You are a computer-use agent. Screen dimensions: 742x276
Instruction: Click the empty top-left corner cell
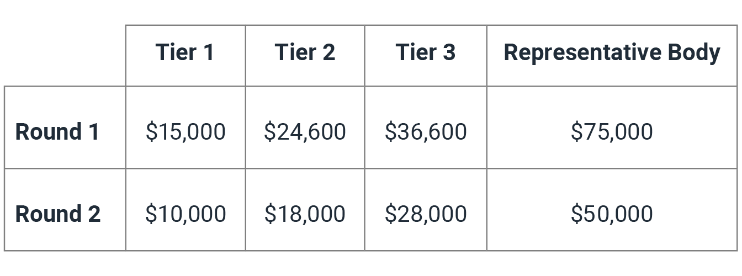(65, 55)
